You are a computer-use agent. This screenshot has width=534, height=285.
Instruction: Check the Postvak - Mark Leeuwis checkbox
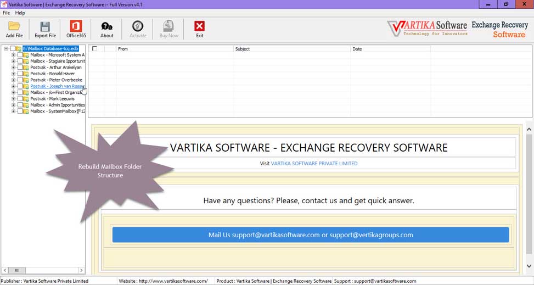click(20, 99)
